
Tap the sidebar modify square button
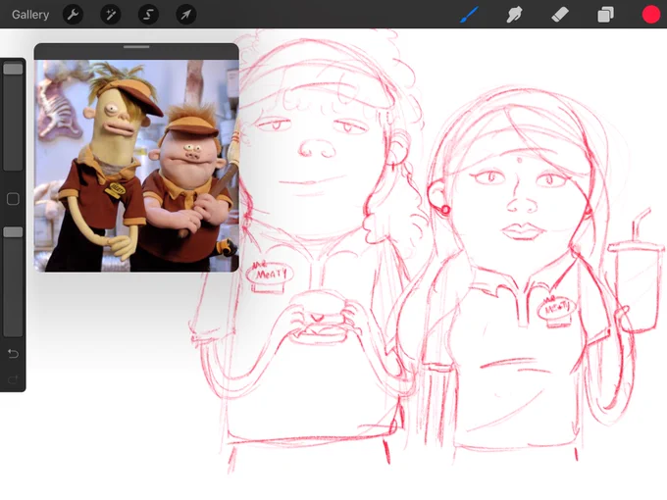[13, 199]
